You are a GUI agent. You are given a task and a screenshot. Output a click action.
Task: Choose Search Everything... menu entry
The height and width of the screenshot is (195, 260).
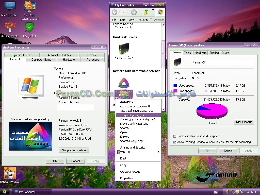point(138,141)
